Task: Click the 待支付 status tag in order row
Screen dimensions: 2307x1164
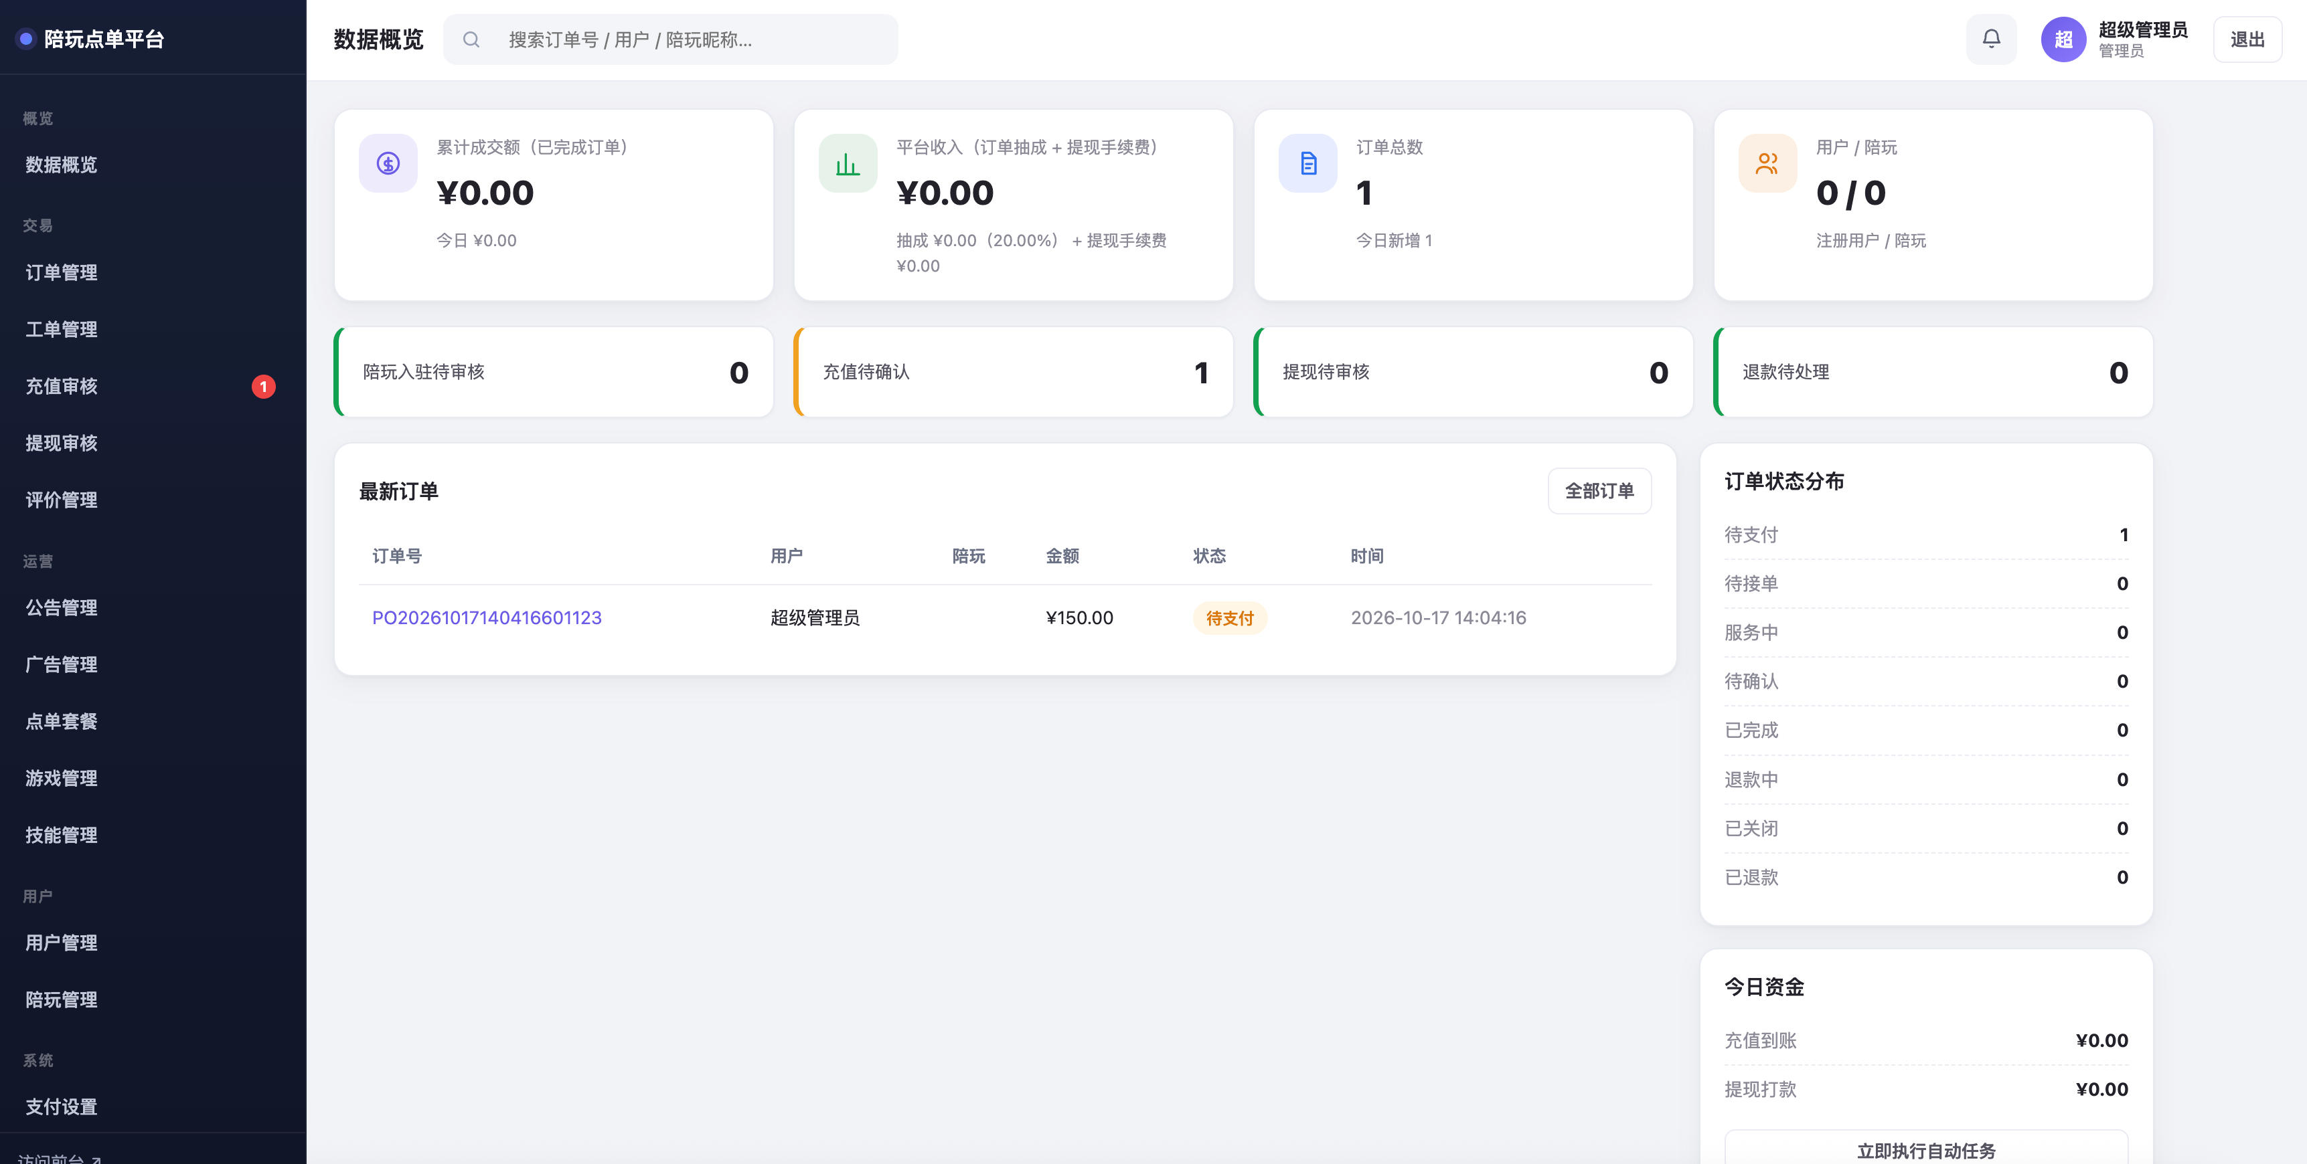Action: coord(1230,618)
